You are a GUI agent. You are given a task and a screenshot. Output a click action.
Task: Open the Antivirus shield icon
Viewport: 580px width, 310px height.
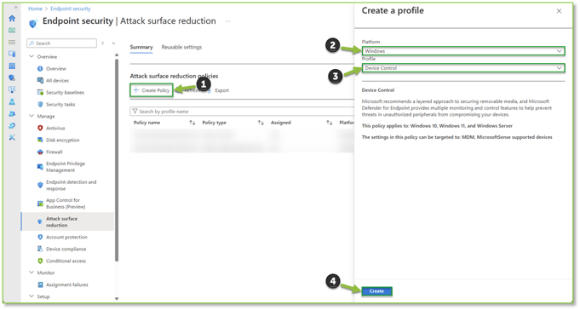tap(40, 128)
